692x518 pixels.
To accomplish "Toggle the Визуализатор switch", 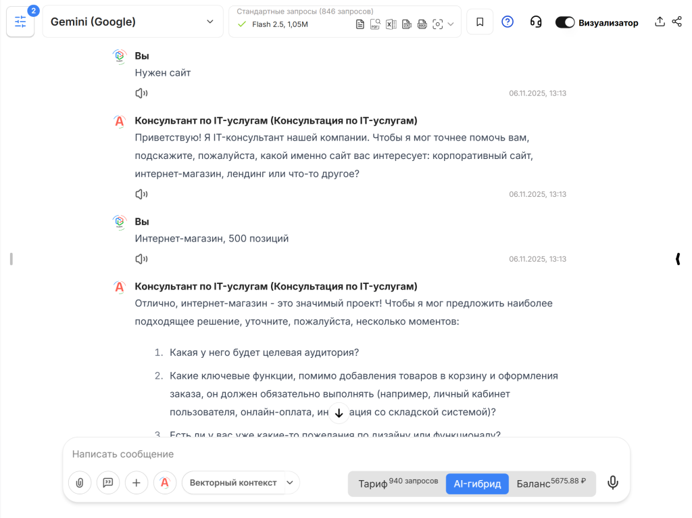I will pyautogui.click(x=565, y=22).
